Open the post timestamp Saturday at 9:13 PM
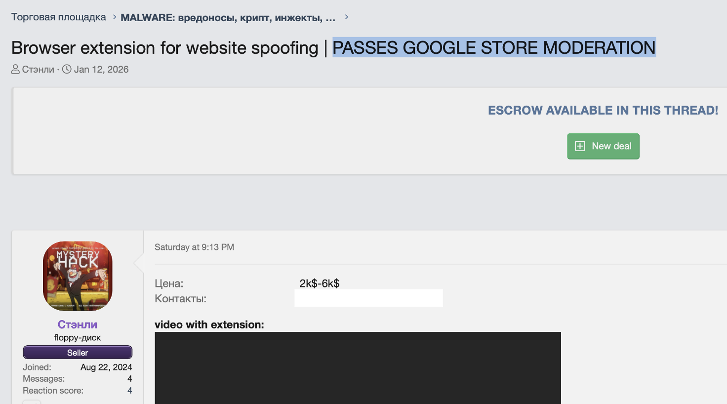 tap(194, 247)
